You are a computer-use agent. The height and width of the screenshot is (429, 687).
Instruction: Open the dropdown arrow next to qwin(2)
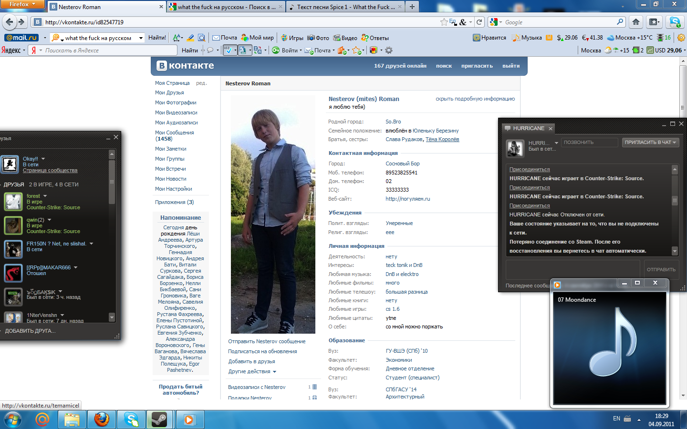49,220
